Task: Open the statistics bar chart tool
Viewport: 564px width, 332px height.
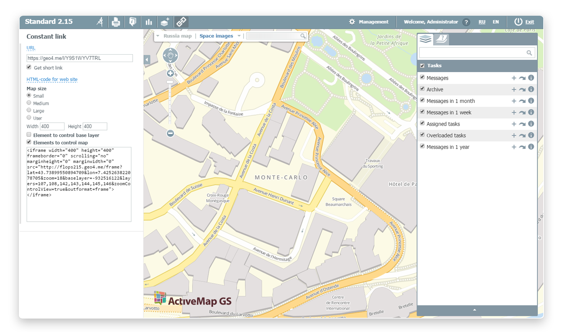Action: pyautogui.click(x=149, y=22)
